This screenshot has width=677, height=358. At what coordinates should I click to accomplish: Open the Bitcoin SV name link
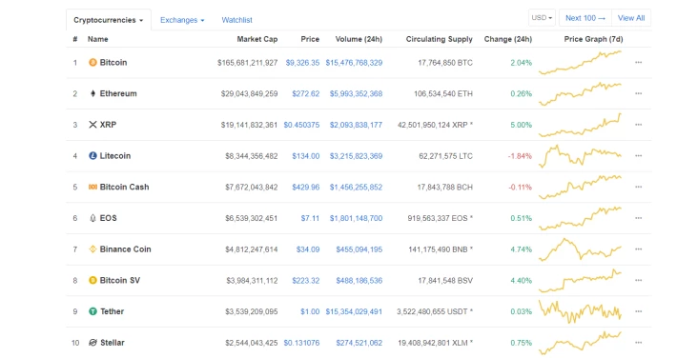tap(120, 280)
